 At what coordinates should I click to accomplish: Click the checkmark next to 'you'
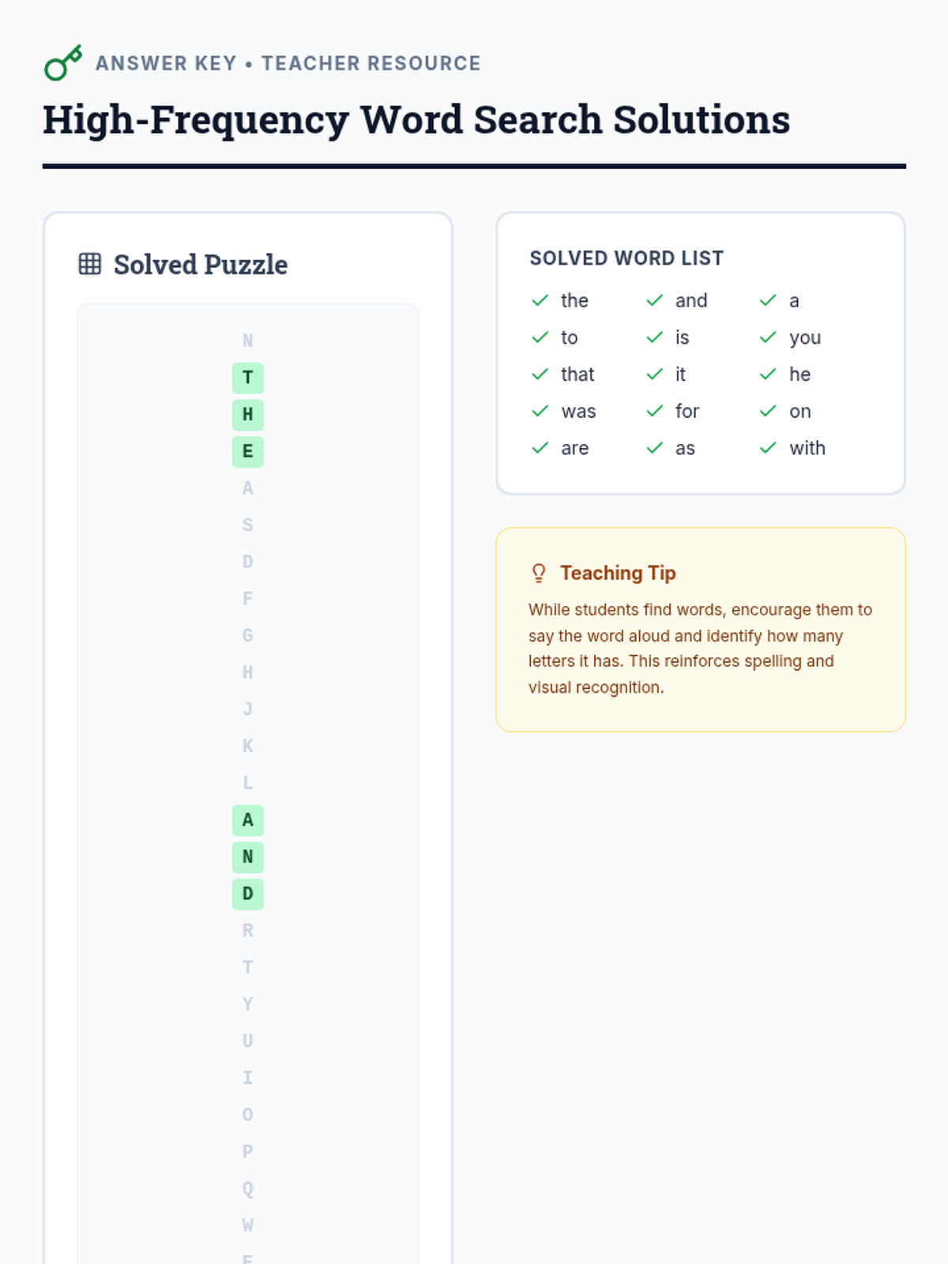coord(768,337)
